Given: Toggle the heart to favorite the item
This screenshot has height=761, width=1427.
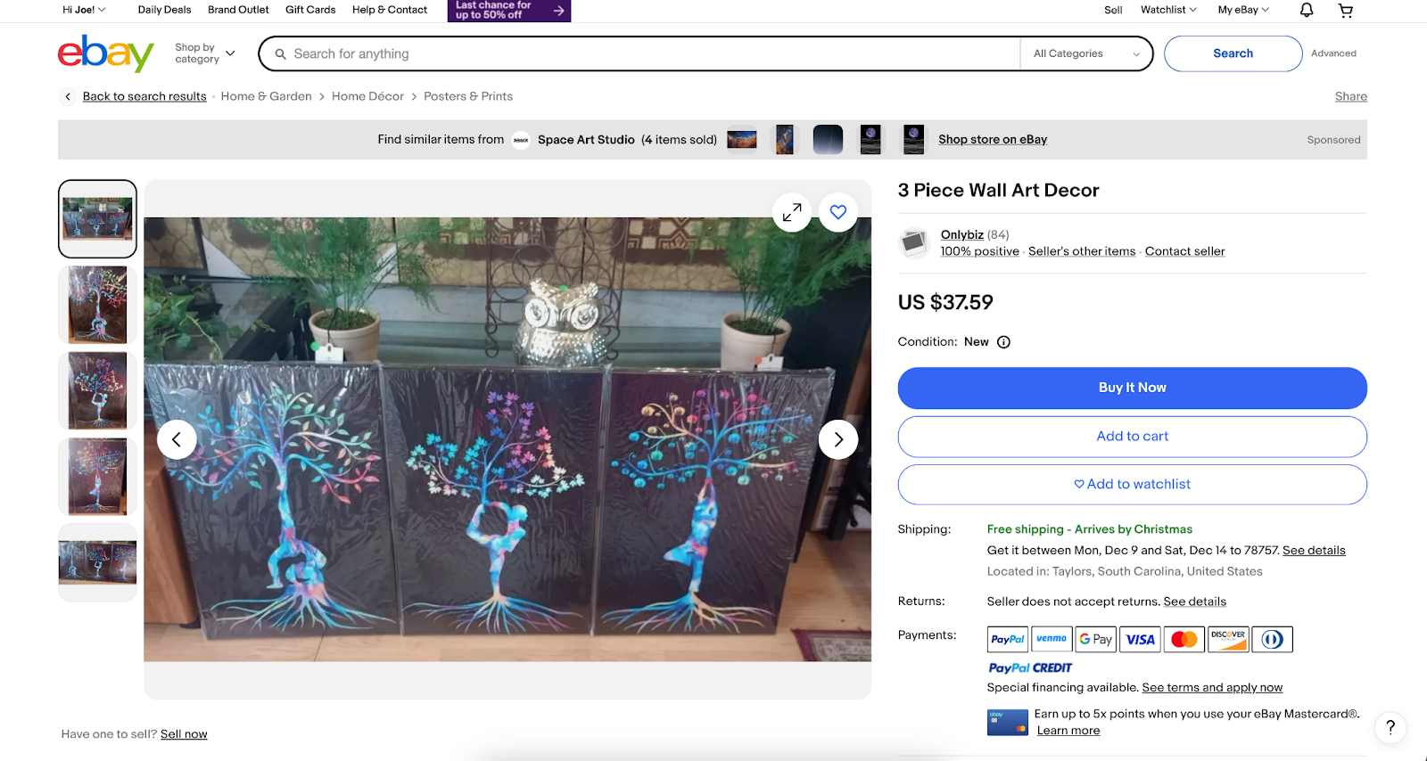Looking at the screenshot, I should click(837, 212).
